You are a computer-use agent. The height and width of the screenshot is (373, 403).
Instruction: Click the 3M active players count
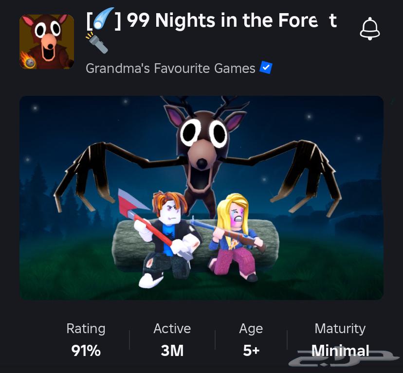click(172, 351)
